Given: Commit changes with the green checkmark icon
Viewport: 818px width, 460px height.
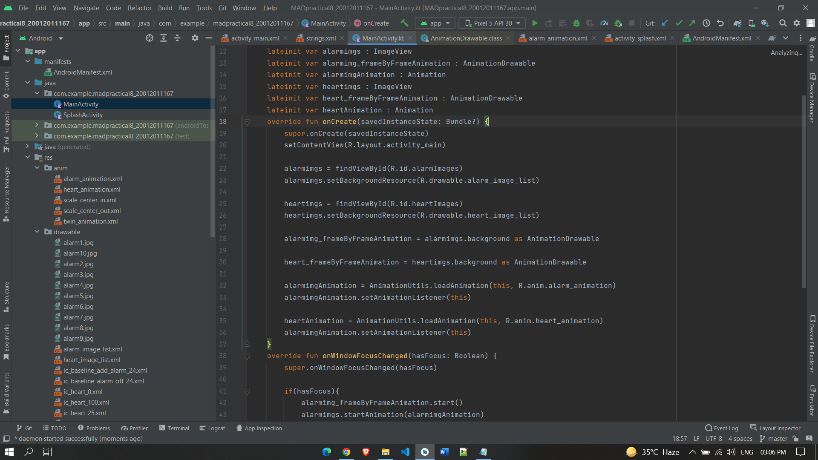Looking at the screenshot, I should [678, 23].
